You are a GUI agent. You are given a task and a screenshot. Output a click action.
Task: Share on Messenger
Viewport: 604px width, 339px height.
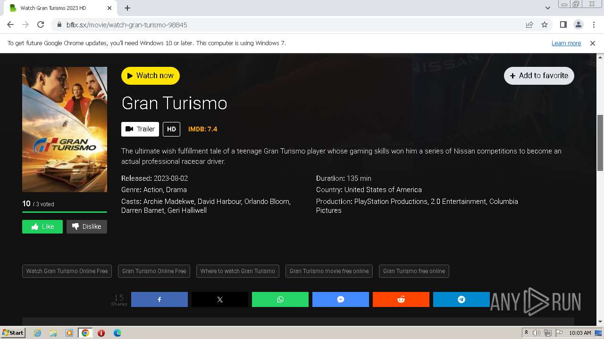pos(341,299)
